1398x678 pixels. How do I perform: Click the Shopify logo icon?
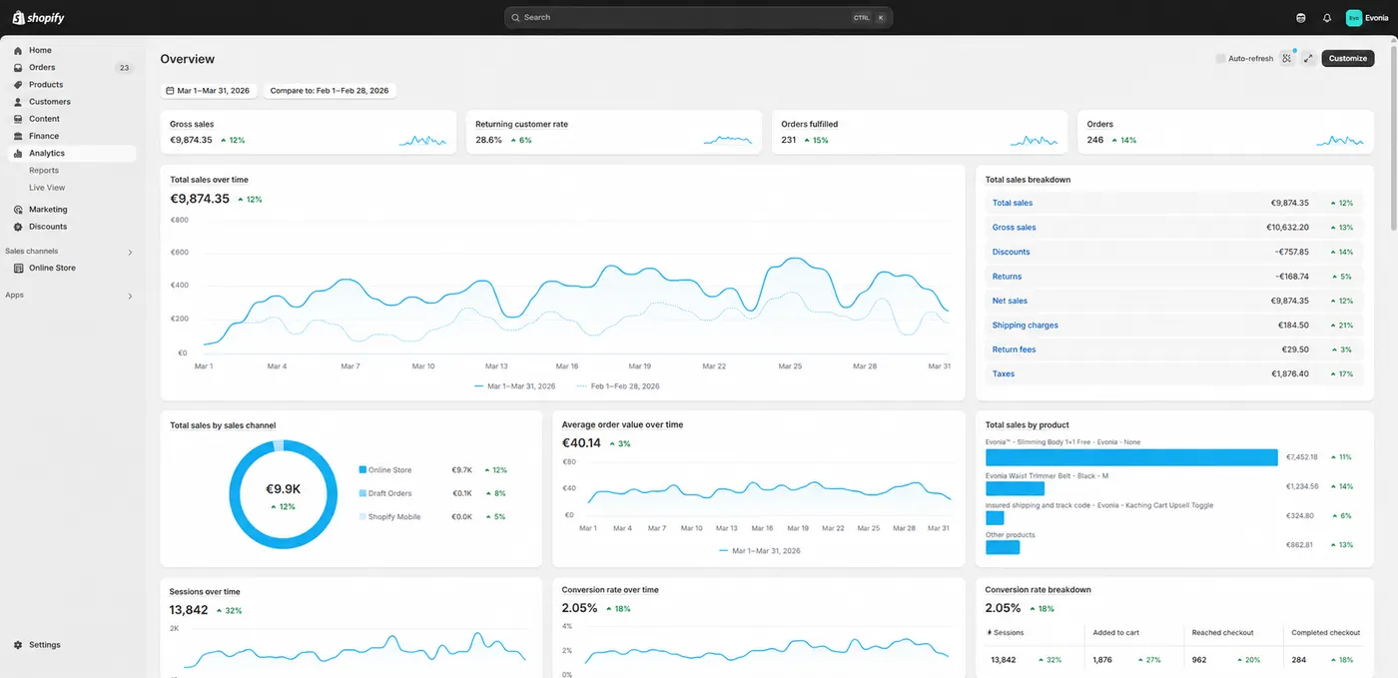click(18, 17)
